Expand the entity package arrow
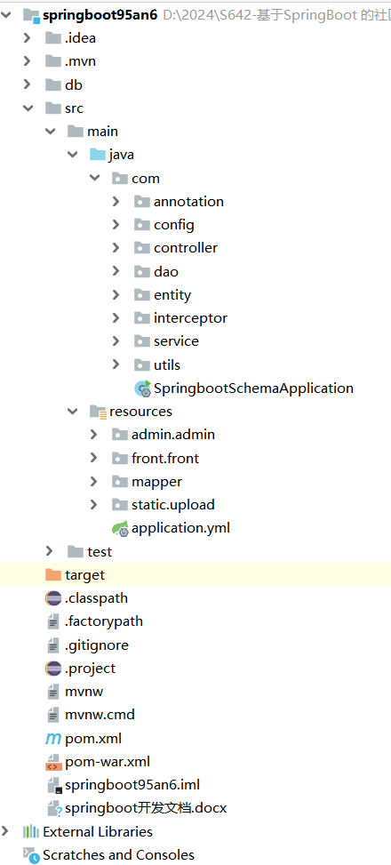This screenshot has width=391, height=865. pyautogui.click(x=116, y=294)
